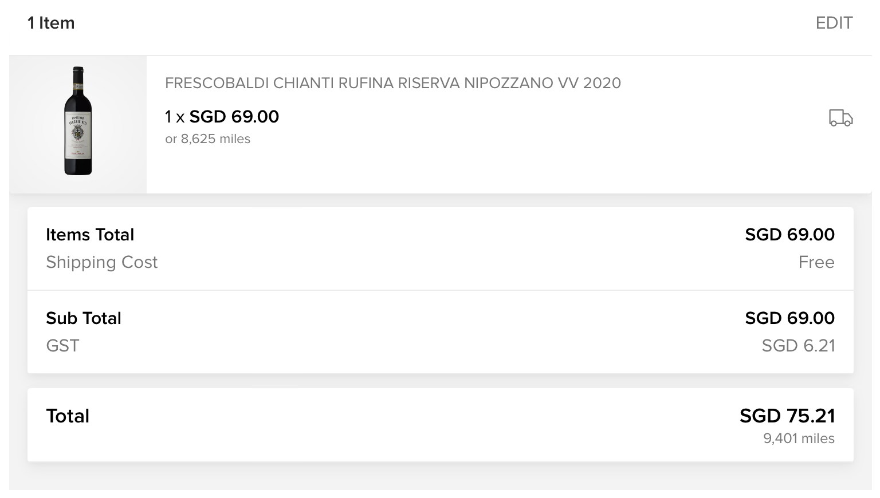Click the bottle label on the wine image
Screen dimensions: 880x498
pyautogui.click(x=78, y=135)
